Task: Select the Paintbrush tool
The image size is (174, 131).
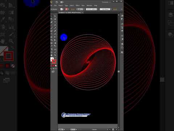Action: click(x=51, y=28)
